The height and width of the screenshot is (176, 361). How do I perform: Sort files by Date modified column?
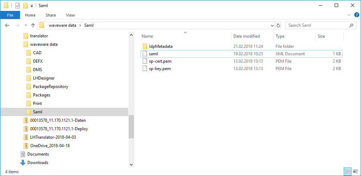pyautogui.click(x=246, y=36)
